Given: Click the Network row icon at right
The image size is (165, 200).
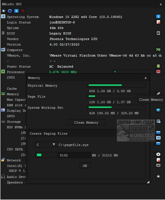Looking at the screenshot, I should pos(158,160).
